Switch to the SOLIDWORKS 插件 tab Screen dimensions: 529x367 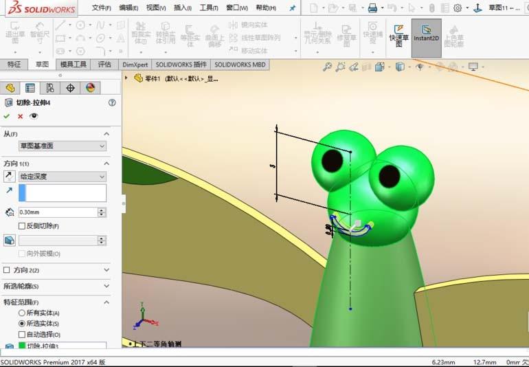tap(181, 65)
